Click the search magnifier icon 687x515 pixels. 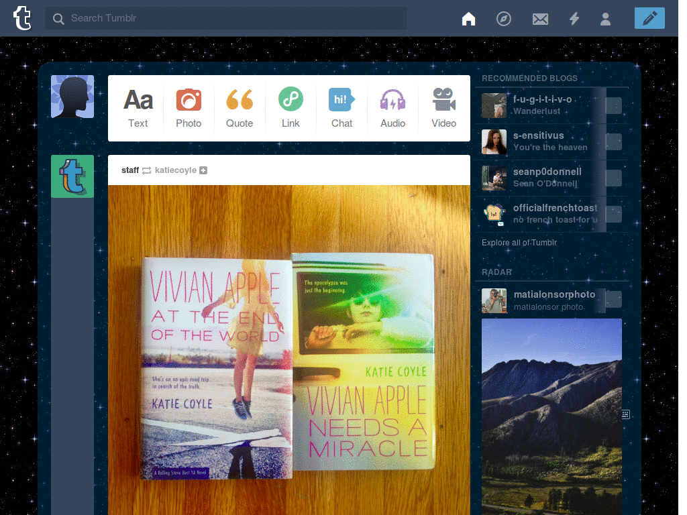point(58,18)
